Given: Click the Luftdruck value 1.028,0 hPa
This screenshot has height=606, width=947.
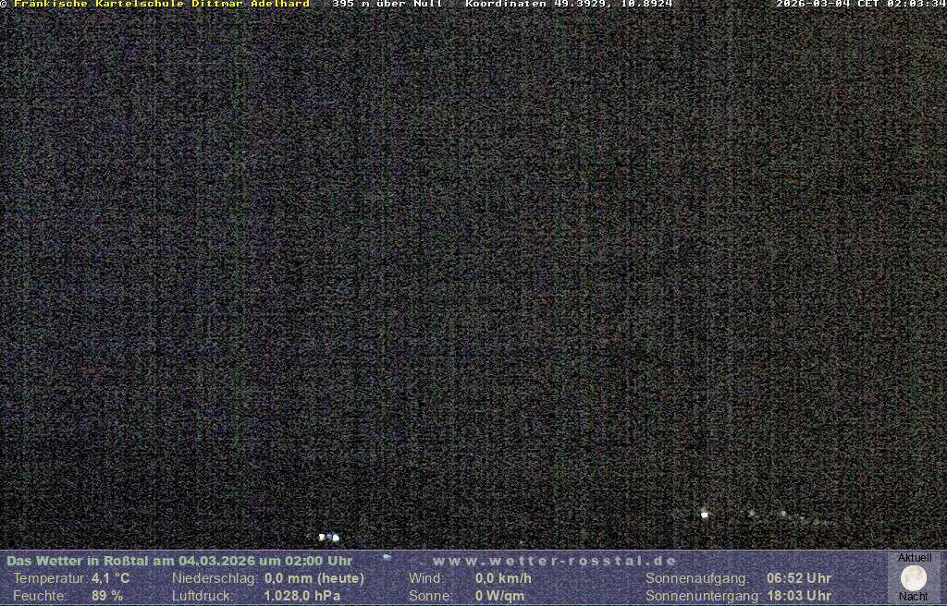Looking at the screenshot, I should click(x=302, y=596).
